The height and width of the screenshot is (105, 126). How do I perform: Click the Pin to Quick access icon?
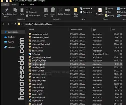click(x=7, y=10)
